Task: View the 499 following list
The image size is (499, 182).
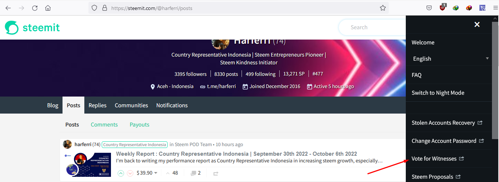Action: click(x=260, y=74)
